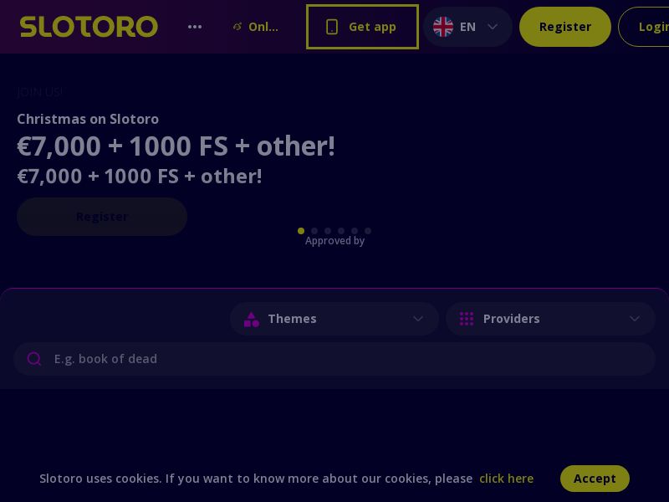
Task: Select the first carousel slide indicator
Action: (301, 231)
